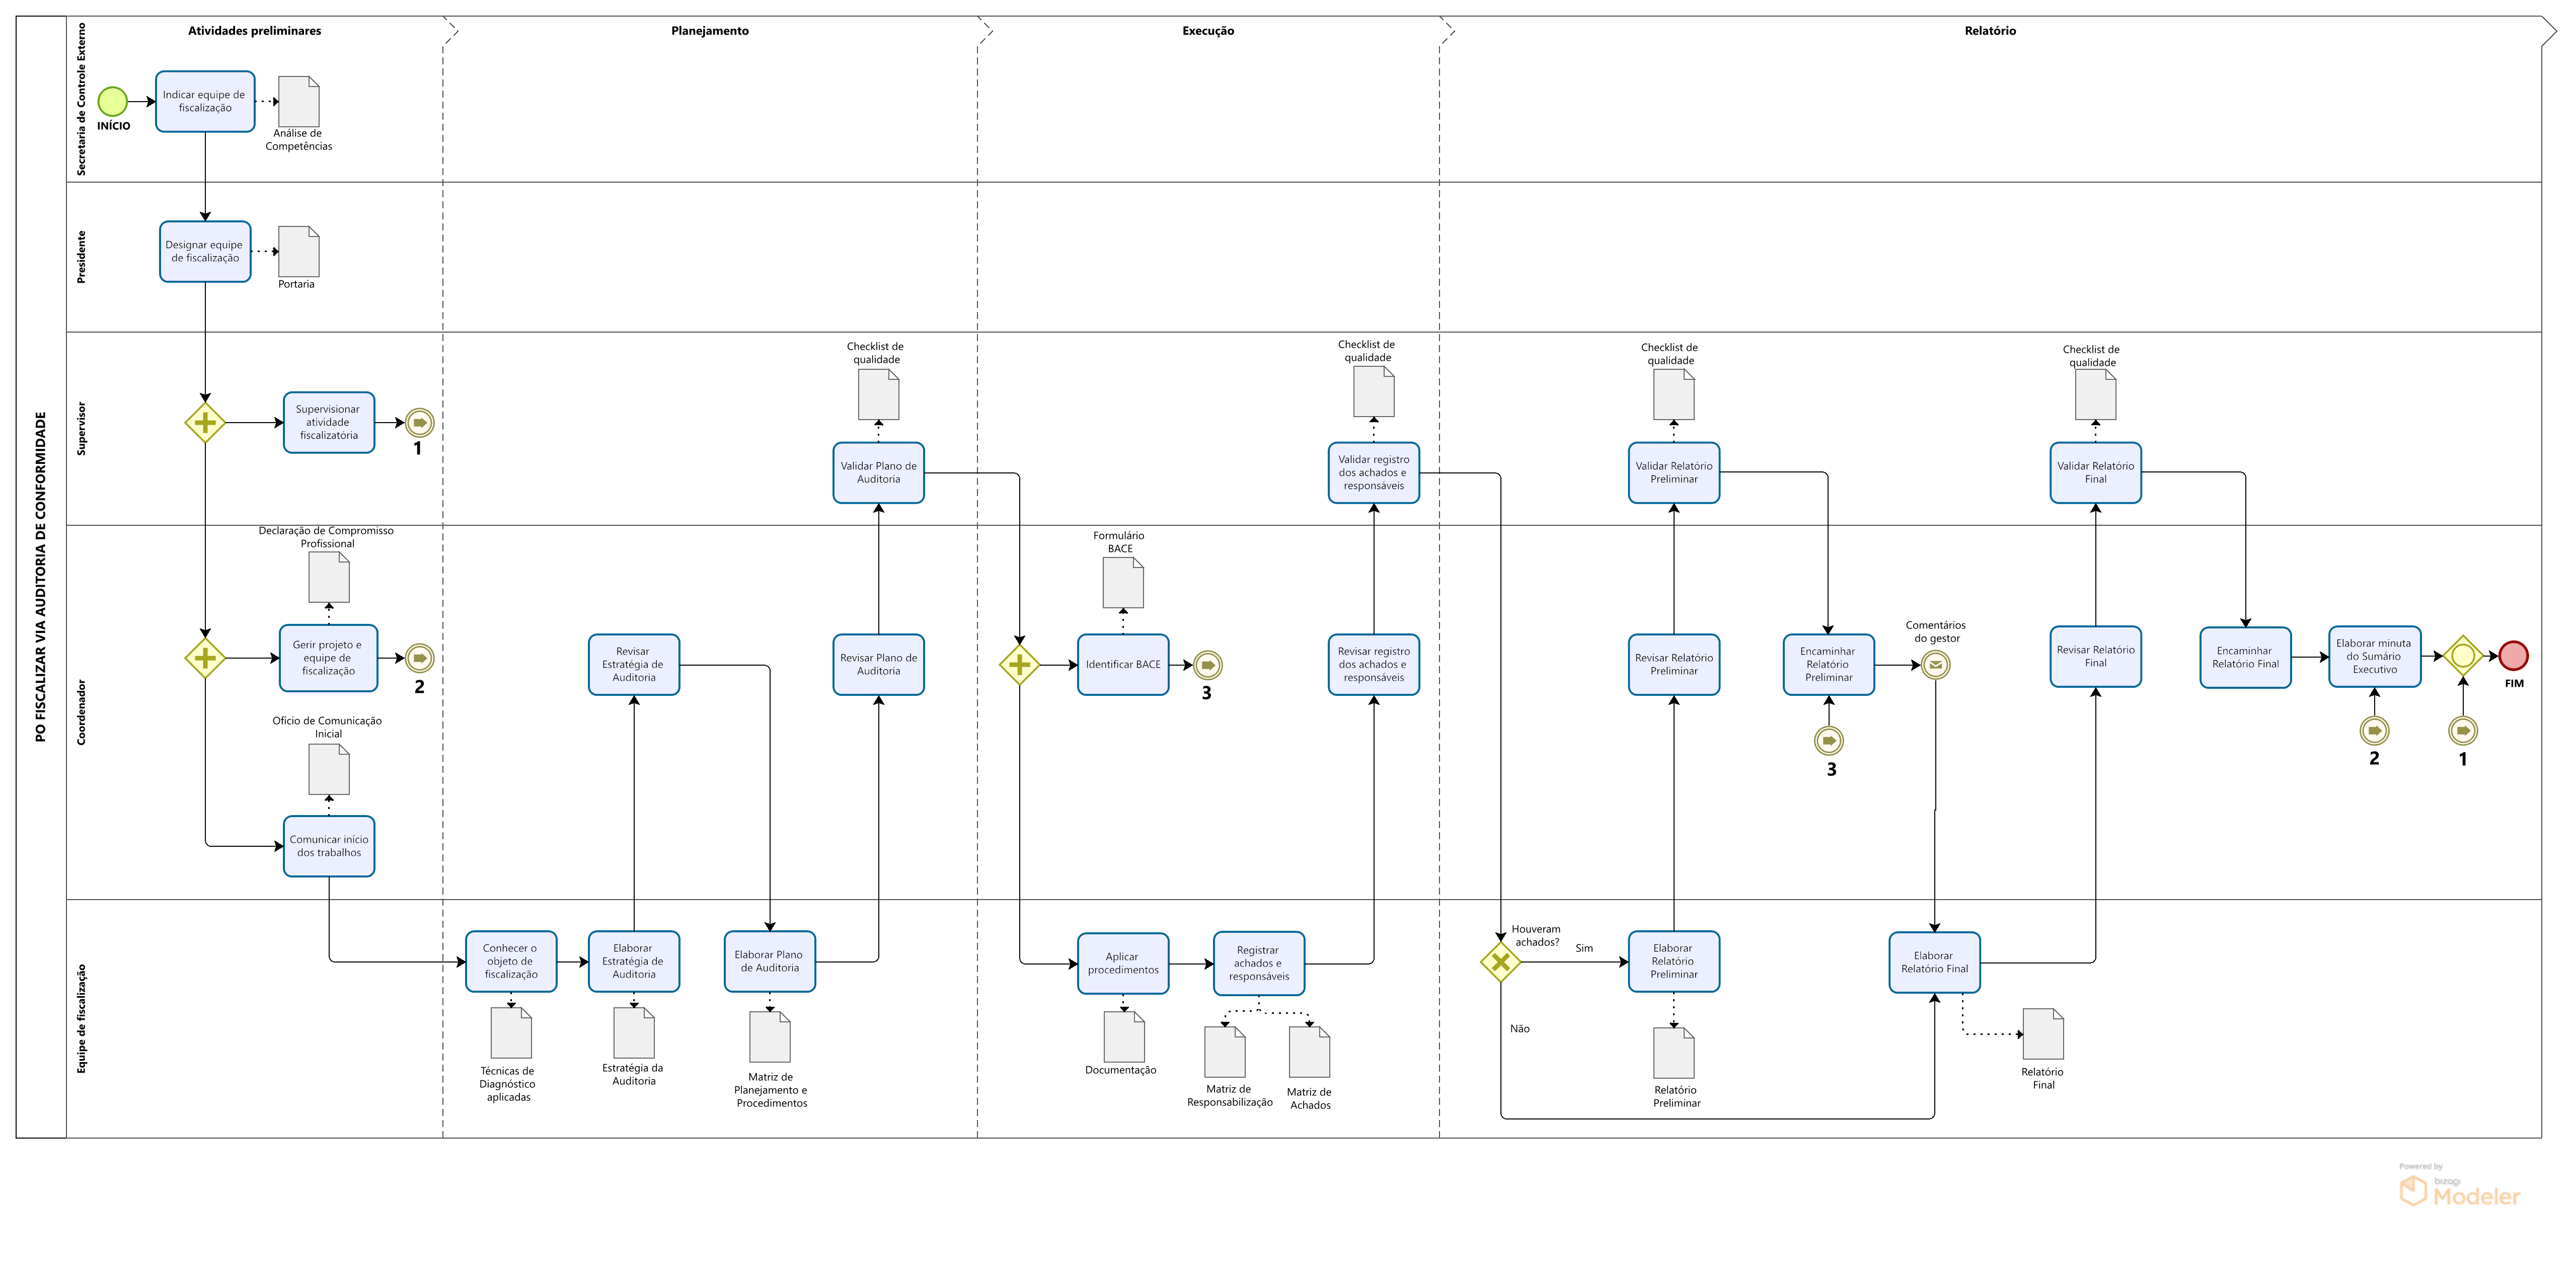Screen dimensions: 2576x1285
Task: Click the Sim label on gateway flow
Action: [1585, 948]
